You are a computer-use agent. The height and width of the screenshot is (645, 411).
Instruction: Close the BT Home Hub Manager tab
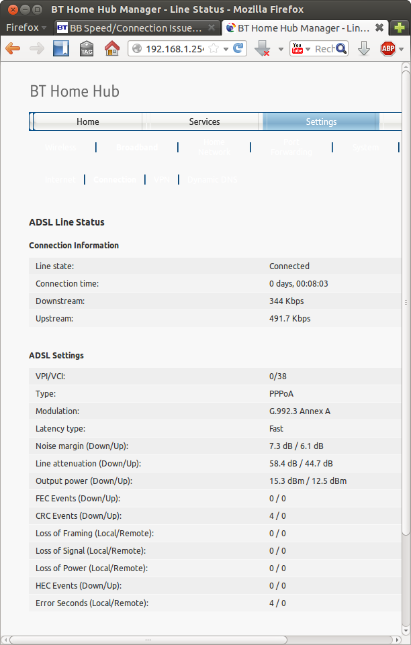[x=379, y=28]
